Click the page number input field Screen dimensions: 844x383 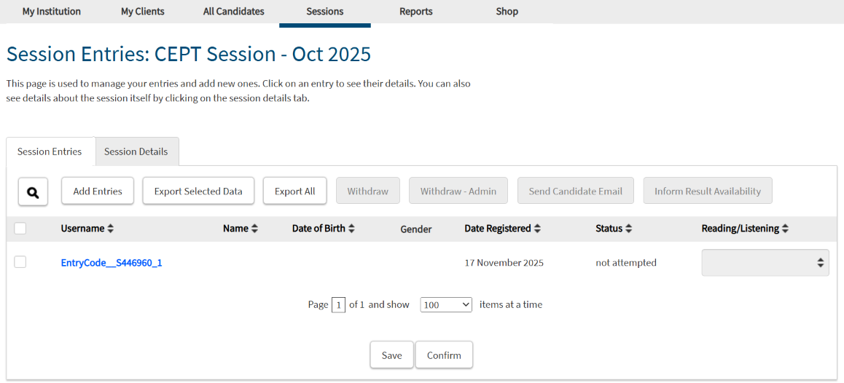[338, 305]
